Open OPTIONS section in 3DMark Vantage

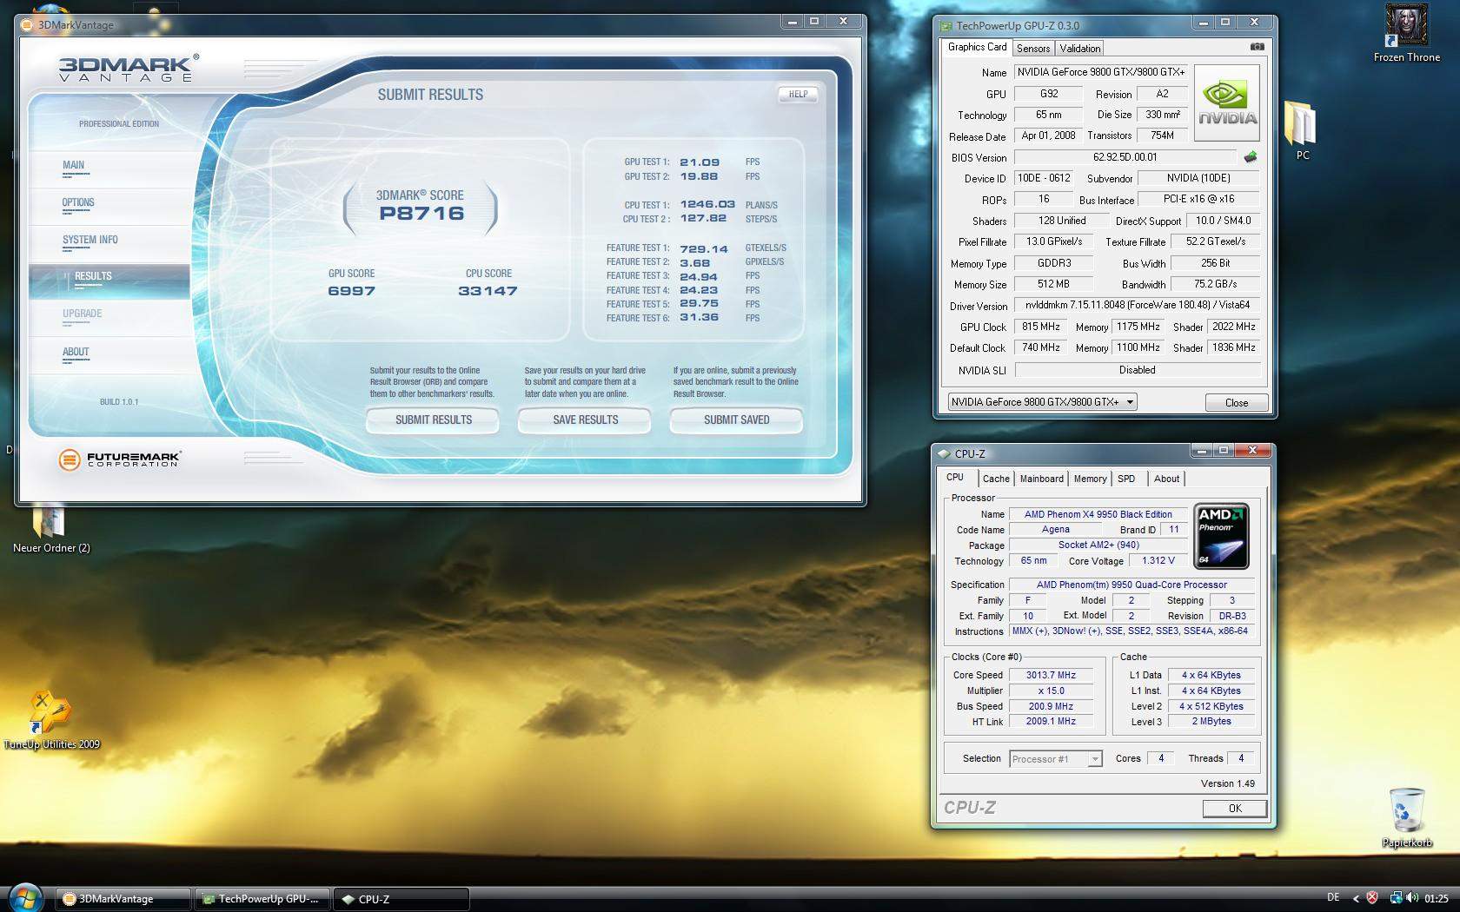109,205
